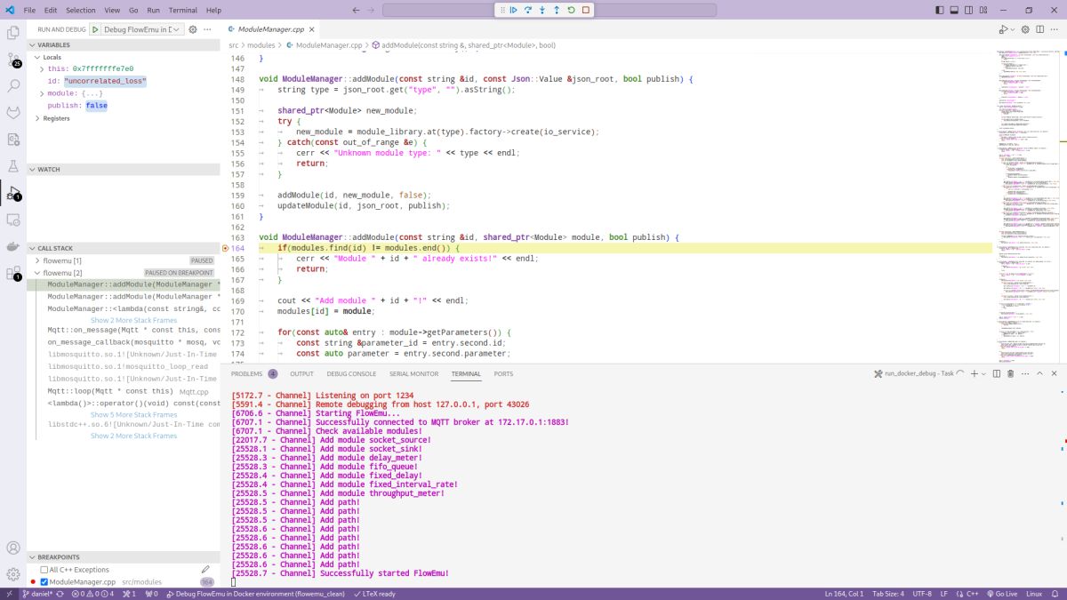Click the 'Tab Size: 4' status item
This screenshot has height=600, width=1067.
[888, 594]
